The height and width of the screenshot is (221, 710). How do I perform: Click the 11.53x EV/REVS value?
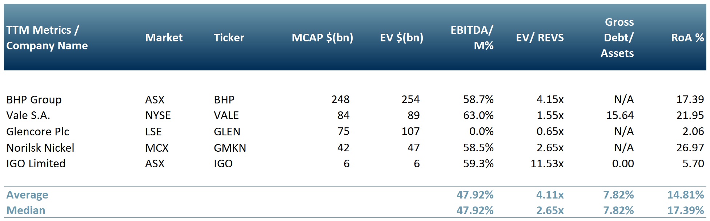coord(547,164)
